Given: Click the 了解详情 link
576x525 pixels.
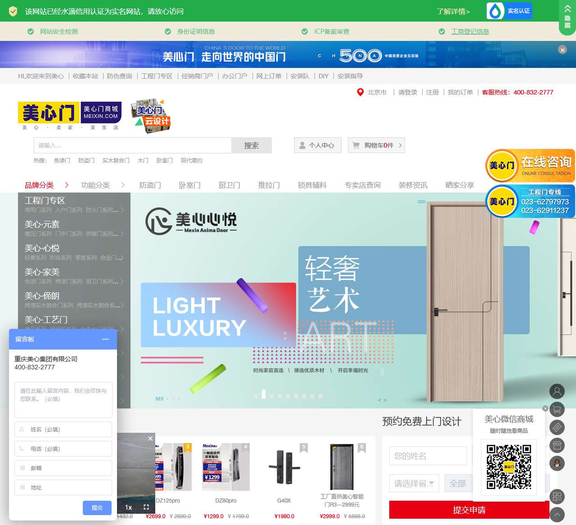Looking at the screenshot, I should (x=453, y=11).
